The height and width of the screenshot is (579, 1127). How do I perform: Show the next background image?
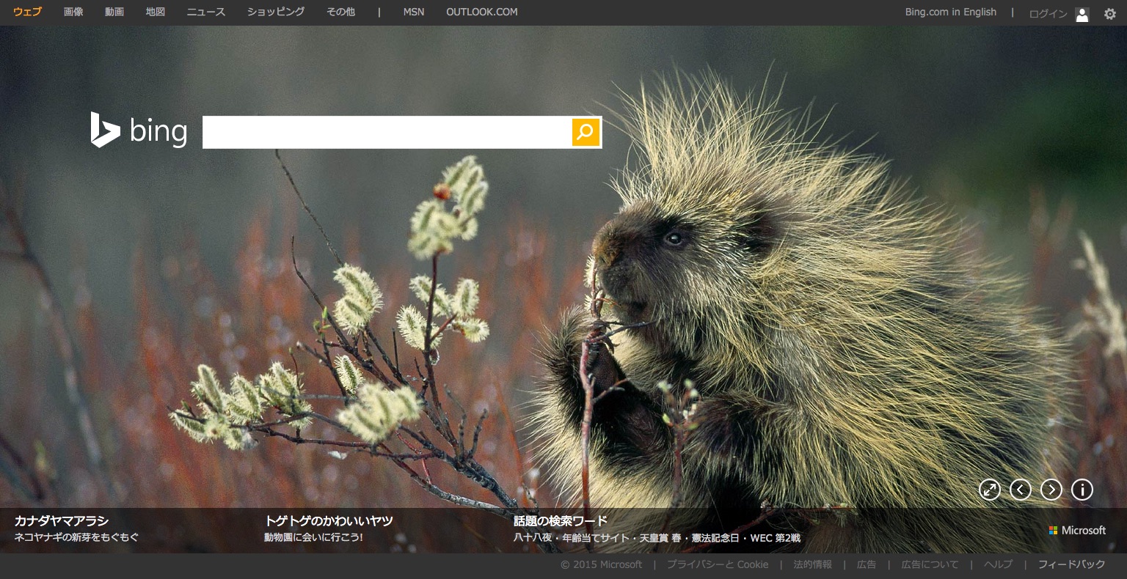(1051, 490)
